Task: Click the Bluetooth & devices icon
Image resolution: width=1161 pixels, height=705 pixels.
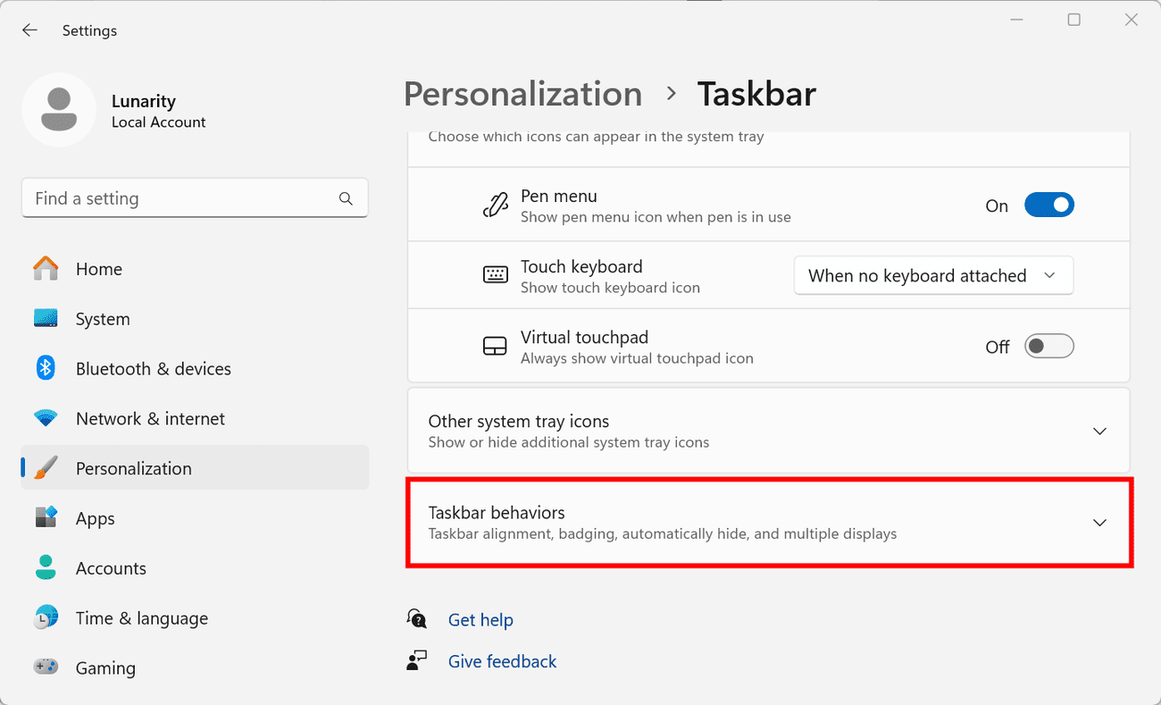Action: 46,368
